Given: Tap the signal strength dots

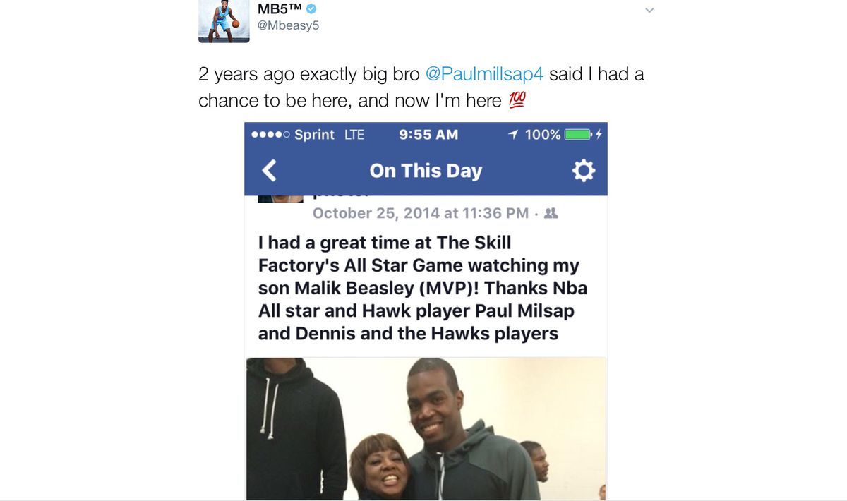Looking at the screenshot, I should click(270, 135).
